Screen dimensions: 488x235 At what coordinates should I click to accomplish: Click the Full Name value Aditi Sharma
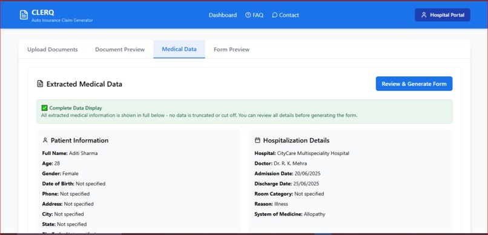[x=83, y=153]
